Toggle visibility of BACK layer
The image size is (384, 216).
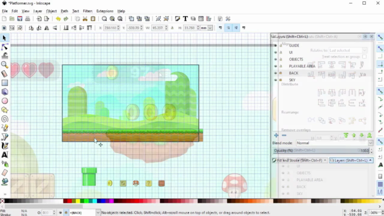(275, 73)
